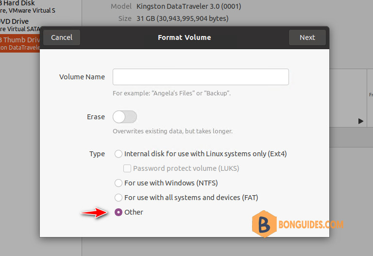
Task: Click the red arrow pointing to Other
Action: 94,212
